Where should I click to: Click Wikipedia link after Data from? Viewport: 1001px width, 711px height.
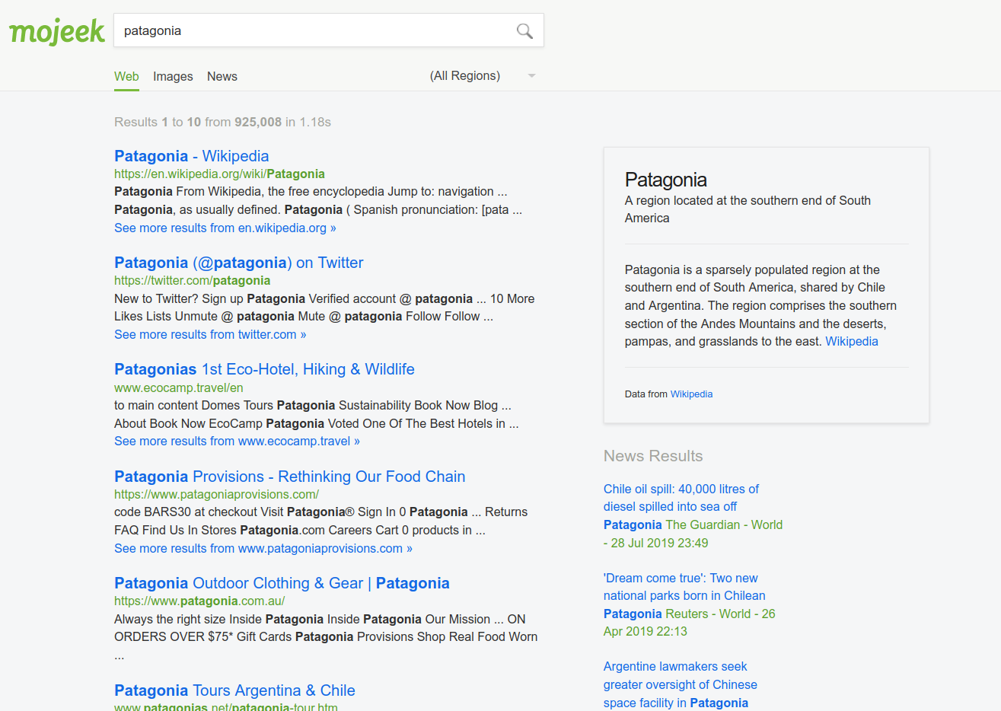[691, 394]
